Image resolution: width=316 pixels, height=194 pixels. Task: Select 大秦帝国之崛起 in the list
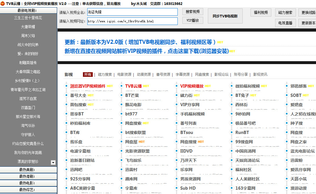coord(28,72)
